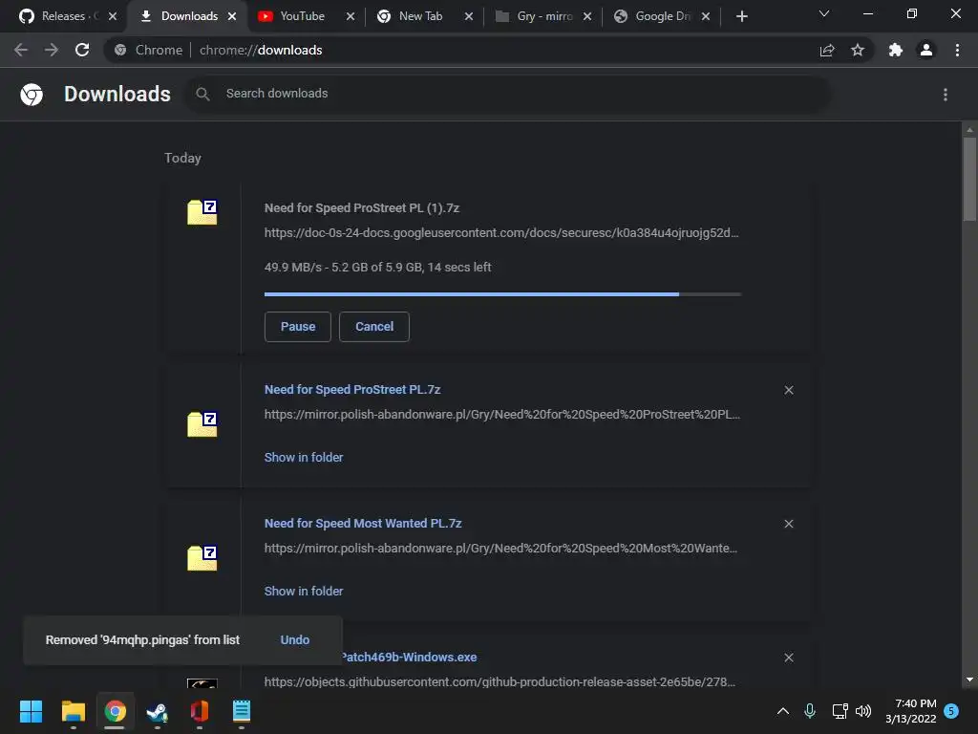Close the Gry - mirror tab
Screen dimensions: 978x734
(x=587, y=16)
